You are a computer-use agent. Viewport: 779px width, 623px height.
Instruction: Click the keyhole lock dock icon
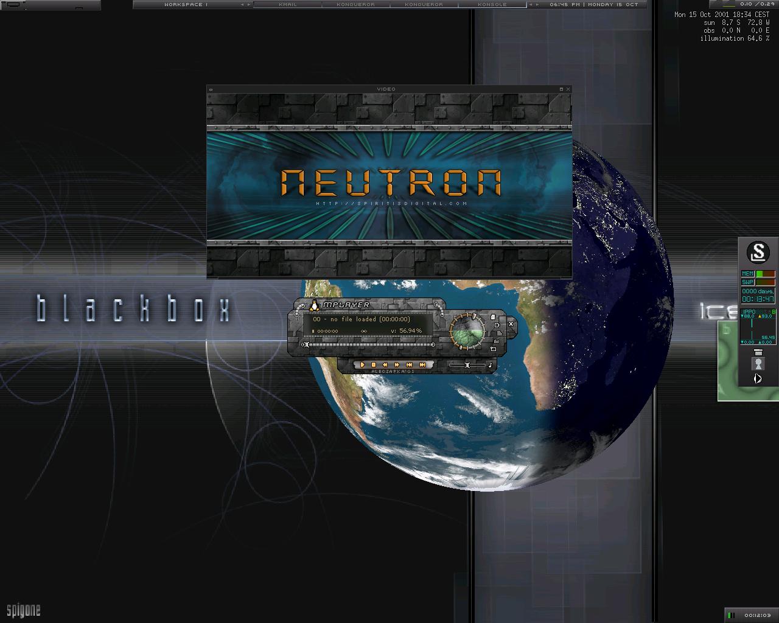pyautogui.click(x=758, y=364)
